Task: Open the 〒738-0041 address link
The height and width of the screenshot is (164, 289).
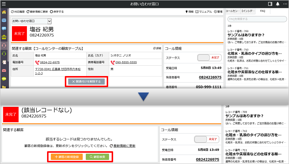Action: (x=58, y=71)
